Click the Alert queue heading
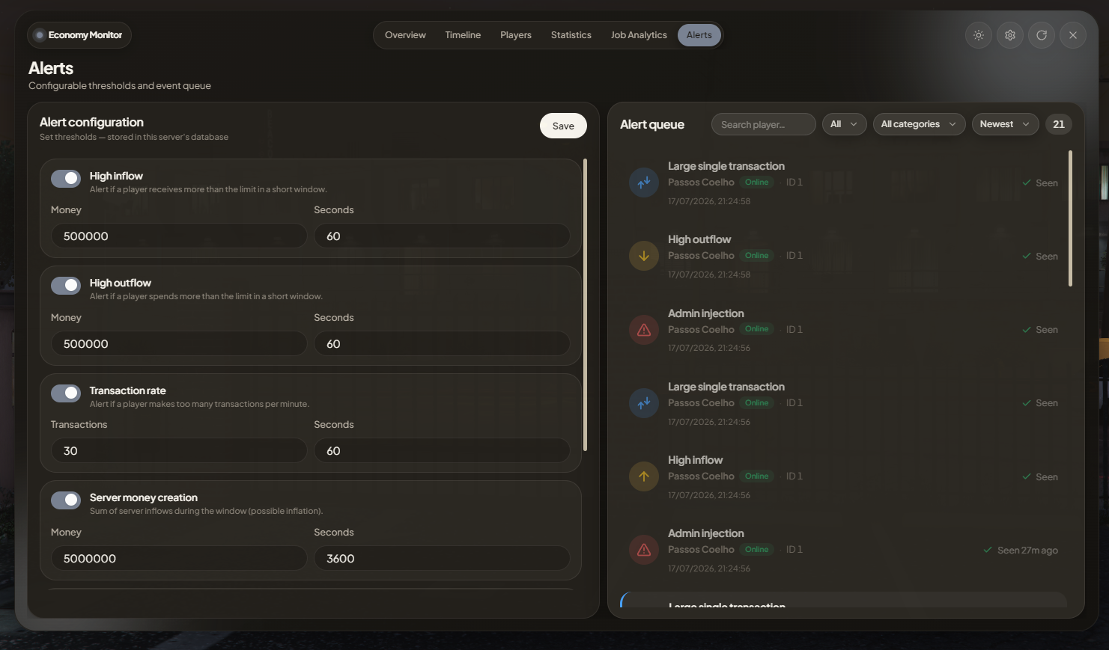This screenshot has height=650, width=1109. point(652,125)
